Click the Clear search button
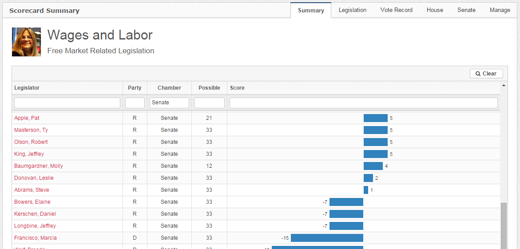Screen dimensions: 520x249 pyautogui.click(x=486, y=74)
